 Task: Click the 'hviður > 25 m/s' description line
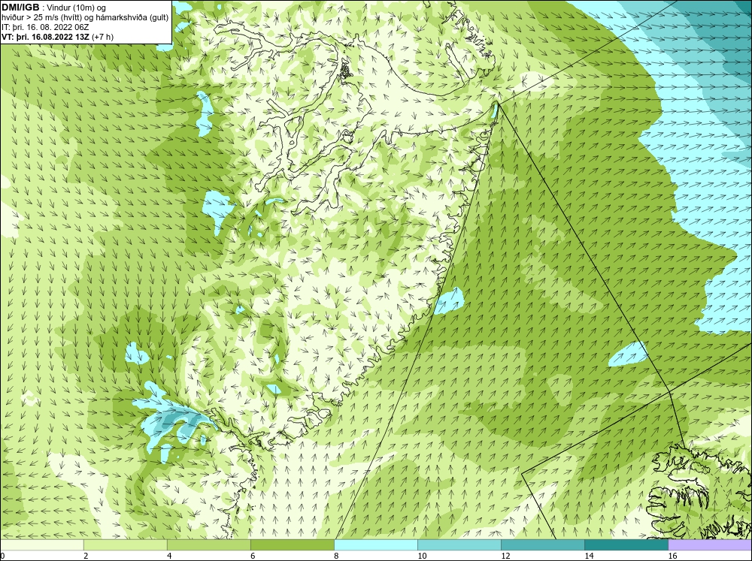tap(85, 18)
